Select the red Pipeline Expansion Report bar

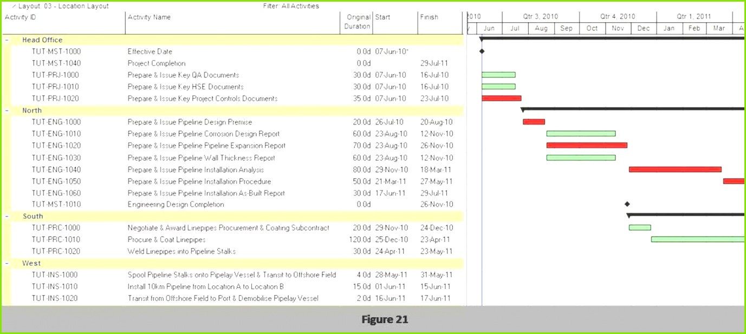point(587,146)
